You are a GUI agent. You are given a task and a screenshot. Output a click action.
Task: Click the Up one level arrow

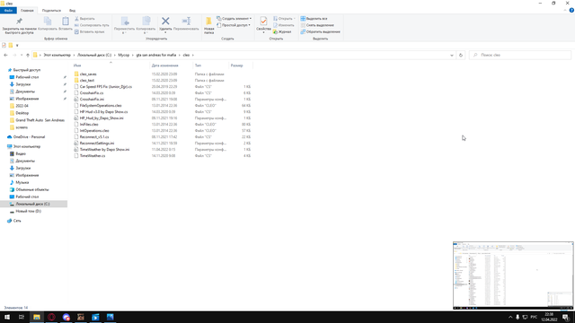(x=28, y=55)
